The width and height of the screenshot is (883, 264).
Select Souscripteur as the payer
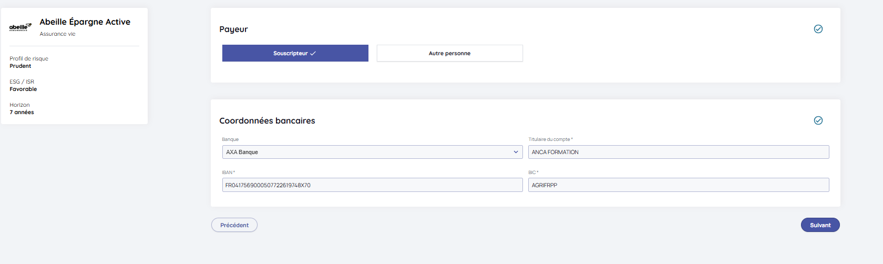pos(295,53)
